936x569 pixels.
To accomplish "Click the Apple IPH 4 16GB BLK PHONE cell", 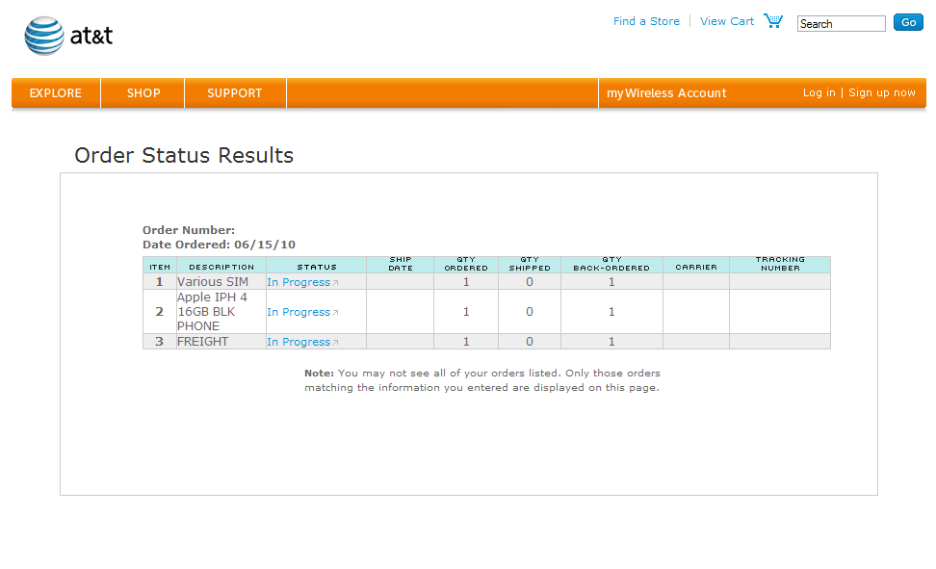I will click(221, 312).
